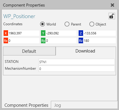The height and width of the screenshot is (110, 119).
Task: Toggle the lock icon for WP_Positioner
Action: coord(112,16)
